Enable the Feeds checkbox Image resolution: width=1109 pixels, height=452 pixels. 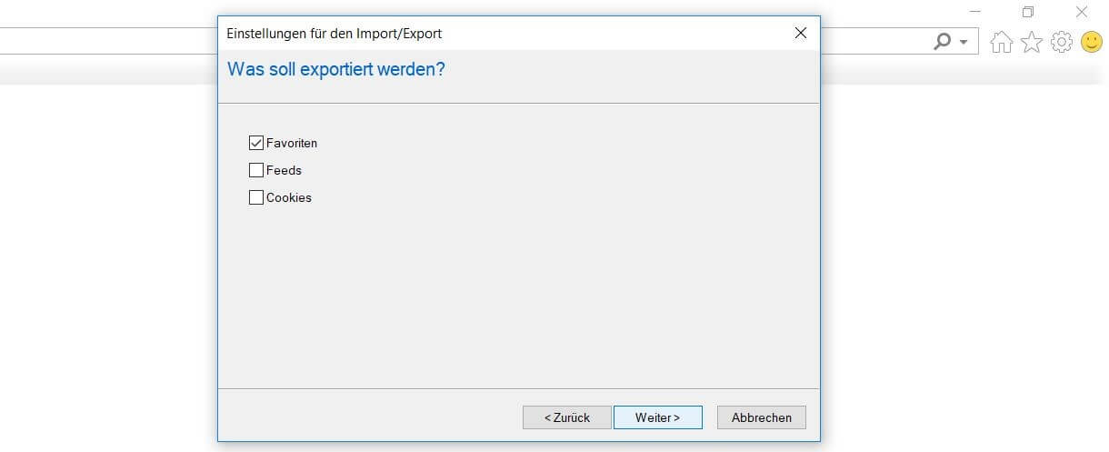tap(256, 170)
